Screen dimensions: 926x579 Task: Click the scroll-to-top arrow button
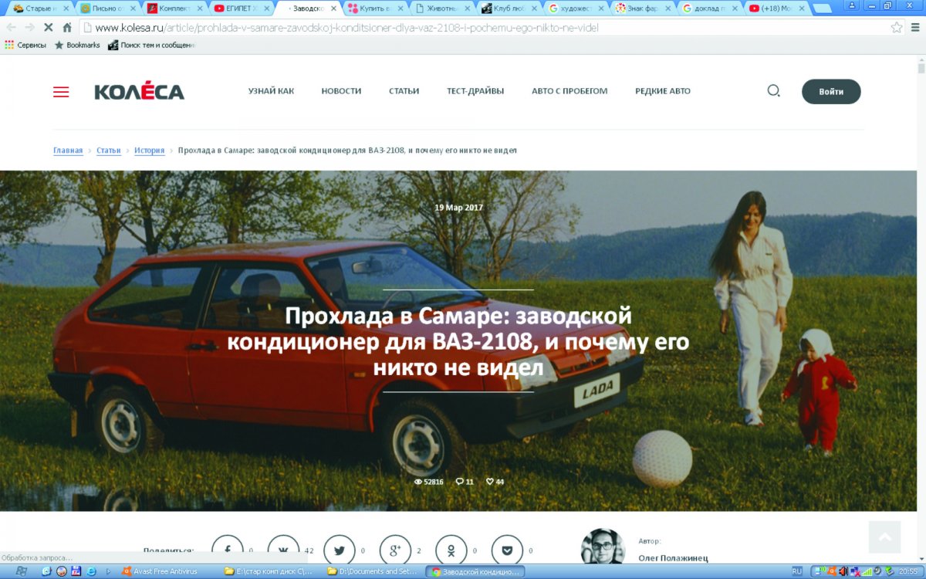coord(884,537)
